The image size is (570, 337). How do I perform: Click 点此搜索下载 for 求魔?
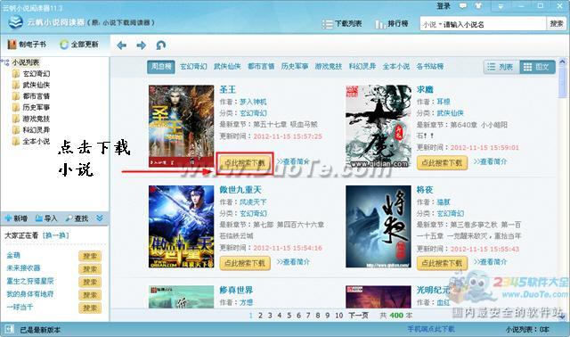(442, 162)
